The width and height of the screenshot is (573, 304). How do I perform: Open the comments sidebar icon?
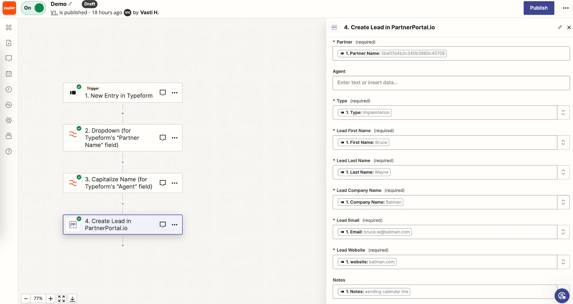[x=9, y=58]
